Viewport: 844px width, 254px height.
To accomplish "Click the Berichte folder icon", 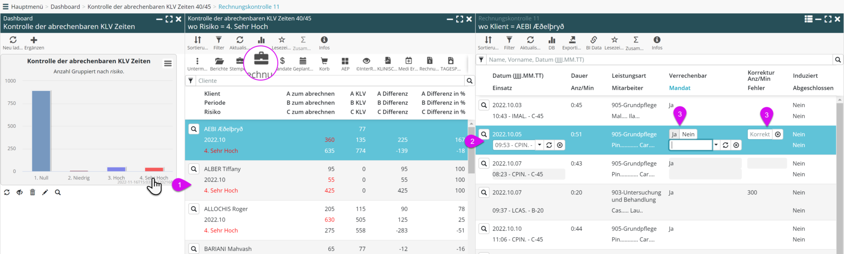I will tap(219, 61).
